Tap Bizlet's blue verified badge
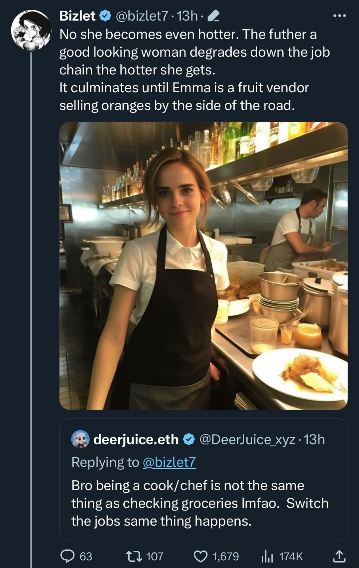This screenshot has height=568, width=359. coord(105,16)
